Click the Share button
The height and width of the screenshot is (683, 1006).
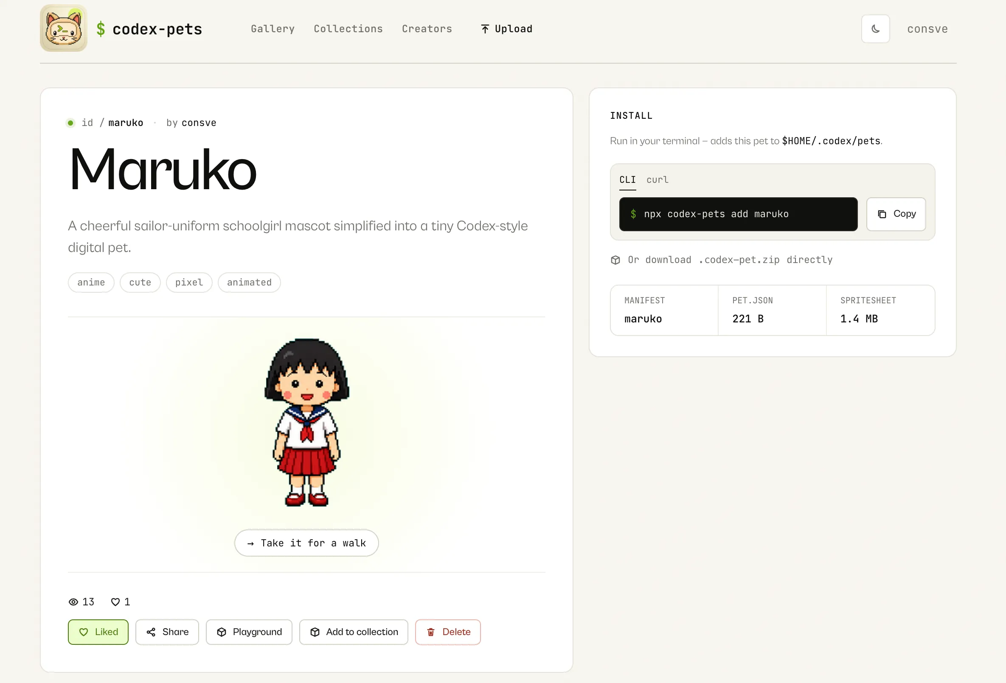pos(167,632)
